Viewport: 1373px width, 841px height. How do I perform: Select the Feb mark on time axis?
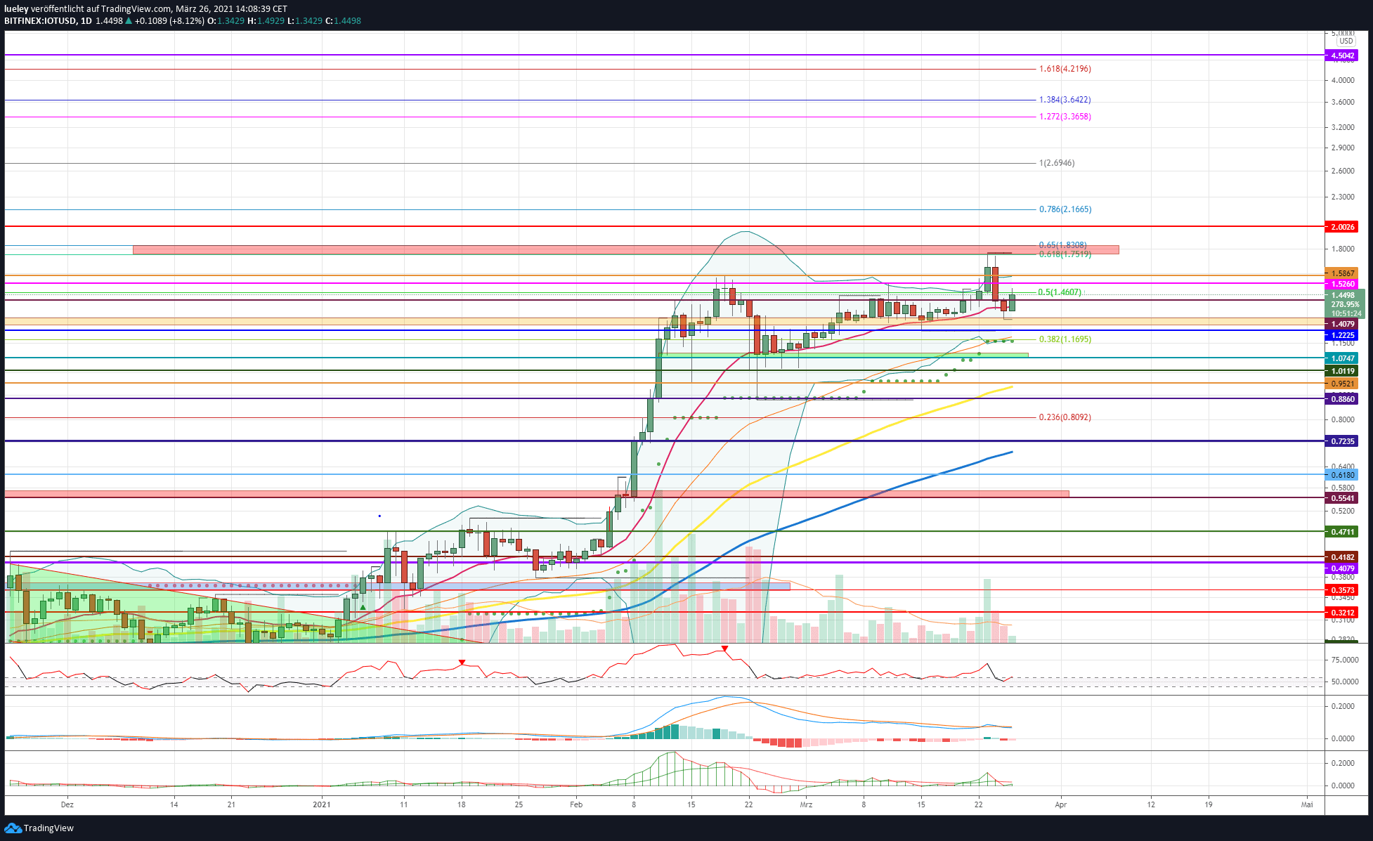(576, 804)
